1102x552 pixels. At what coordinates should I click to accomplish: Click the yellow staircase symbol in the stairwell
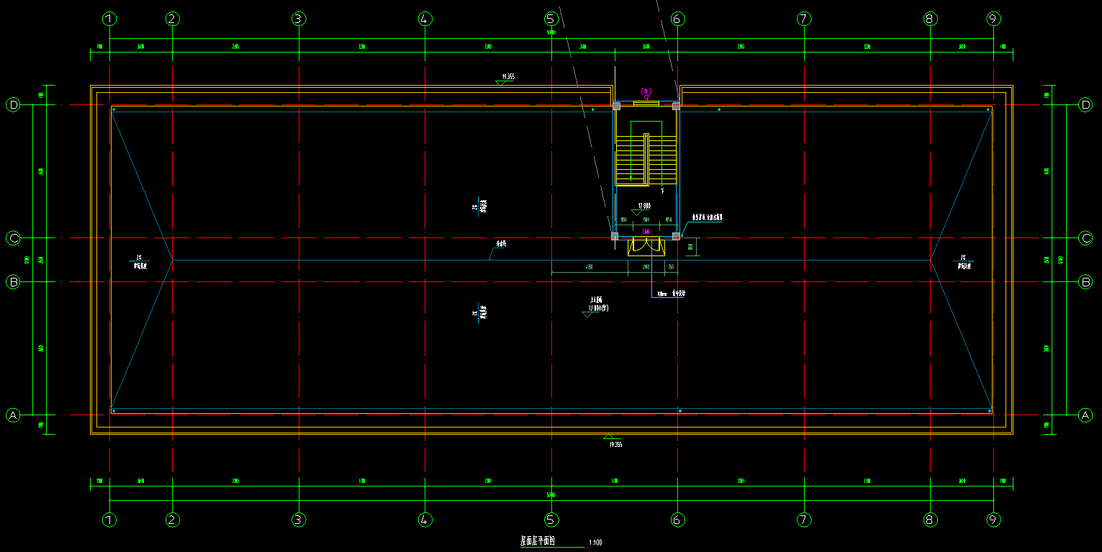(x=646, y=159)
